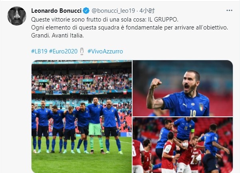Click the trophy emoji after #Euro2020

pos(82,51)
